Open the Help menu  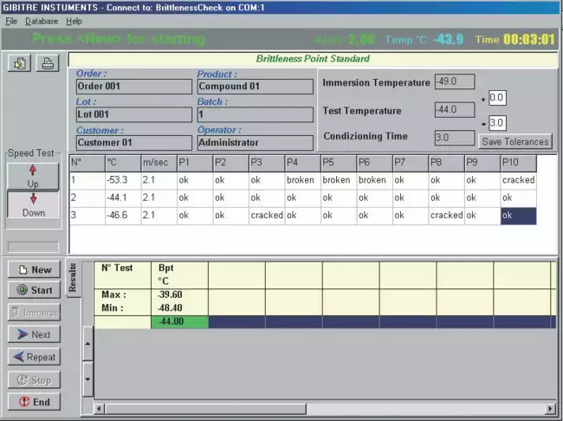click(x=74, y=21)
